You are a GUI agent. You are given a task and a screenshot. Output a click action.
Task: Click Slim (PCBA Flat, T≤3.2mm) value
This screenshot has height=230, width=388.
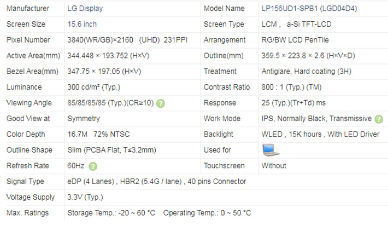(x=111, y=150)
